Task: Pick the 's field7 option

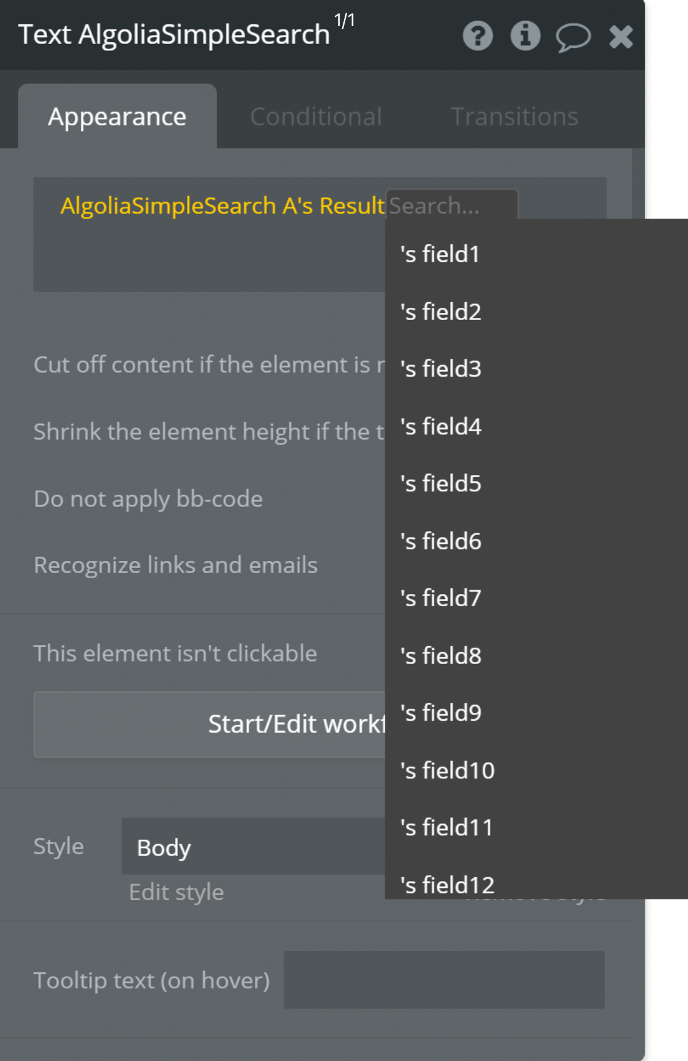Action: click(536, 597)
